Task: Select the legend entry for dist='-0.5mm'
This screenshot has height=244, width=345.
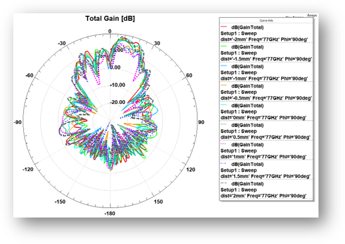Action: 266,92
